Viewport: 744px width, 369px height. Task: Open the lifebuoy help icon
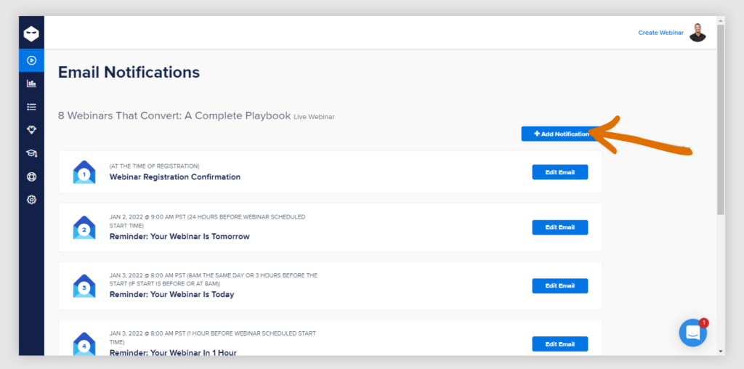31,177
